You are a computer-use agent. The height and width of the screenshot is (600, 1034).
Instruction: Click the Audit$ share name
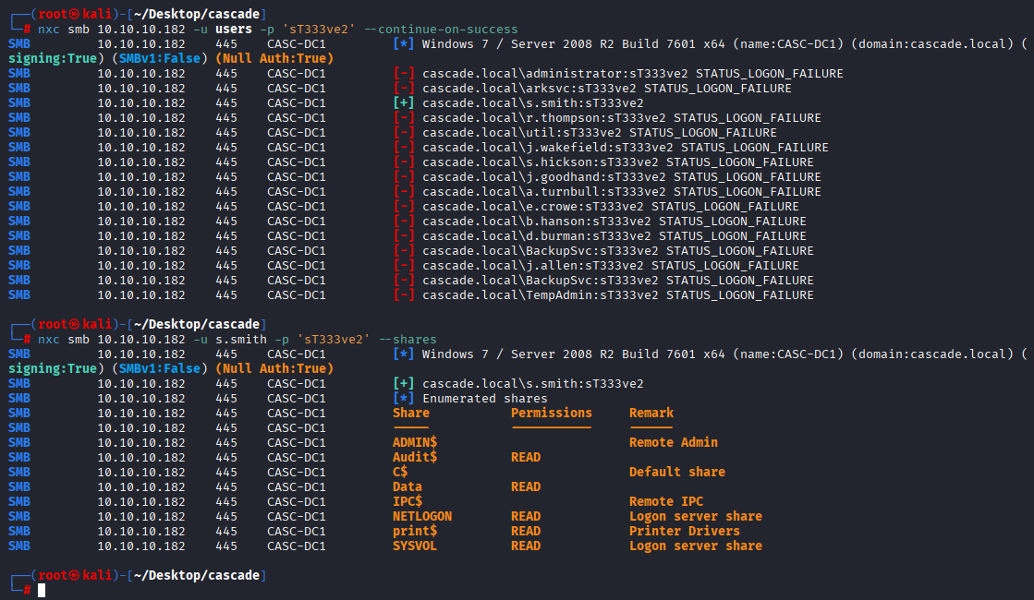point(415,457)
